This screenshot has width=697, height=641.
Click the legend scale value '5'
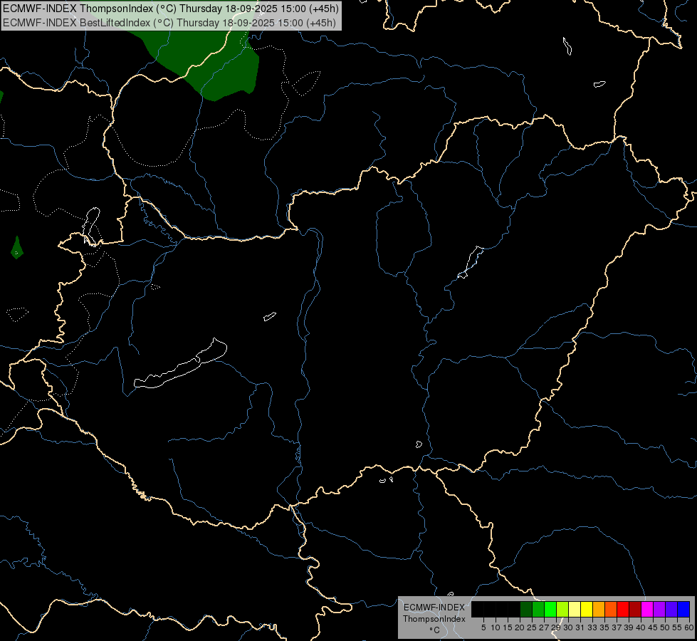click(x=483, y=627)
